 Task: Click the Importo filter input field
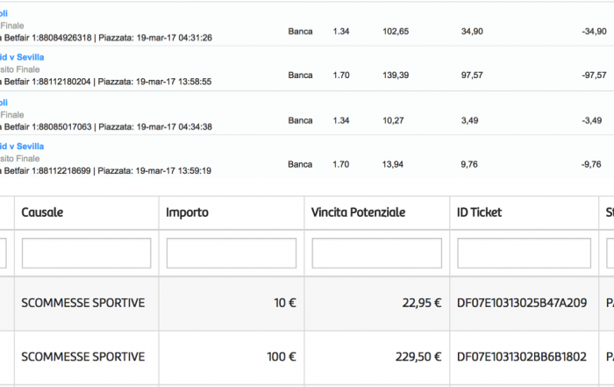point(232,253)
